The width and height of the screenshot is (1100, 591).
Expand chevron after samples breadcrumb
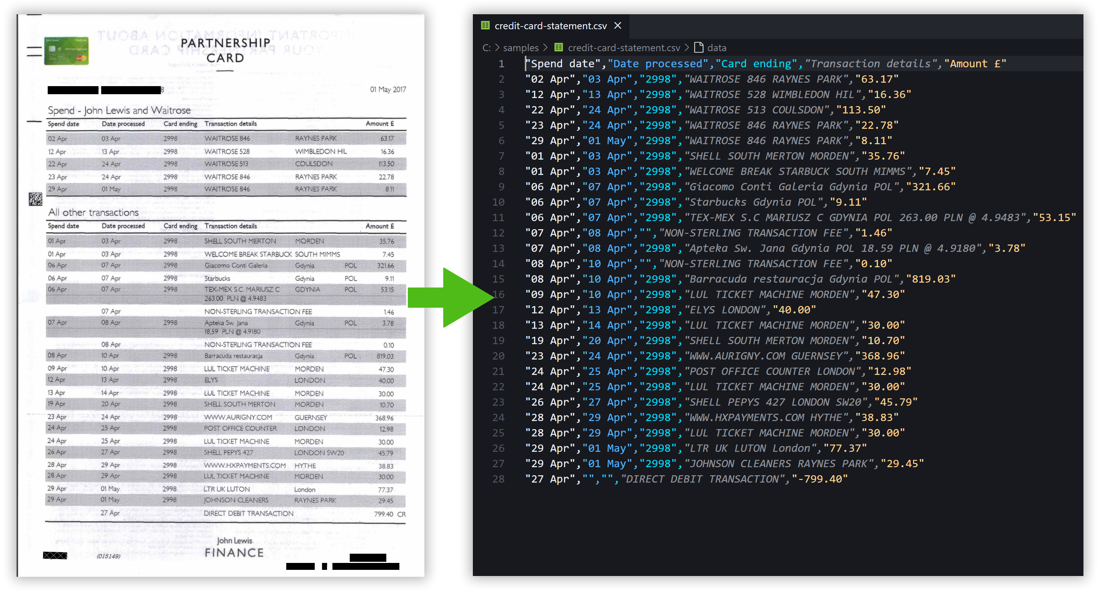[x=545, y=48]
